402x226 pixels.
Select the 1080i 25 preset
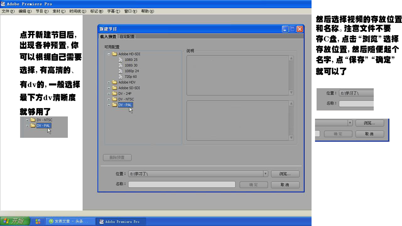[131, 60]
